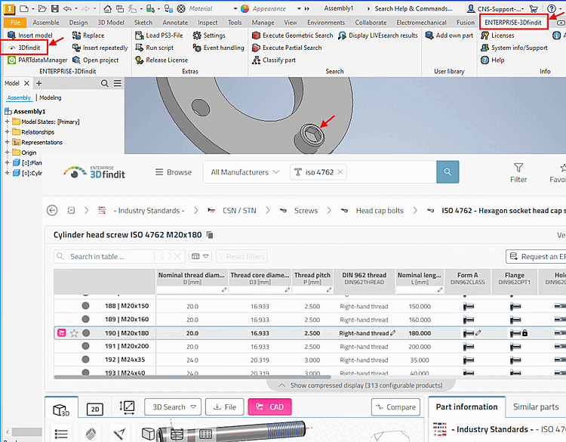The width and height of the screenshot is (566, 442).
Task: Open the ENTERPRISE-3Dfindit ribbon tab
Action: coord(513,23)
